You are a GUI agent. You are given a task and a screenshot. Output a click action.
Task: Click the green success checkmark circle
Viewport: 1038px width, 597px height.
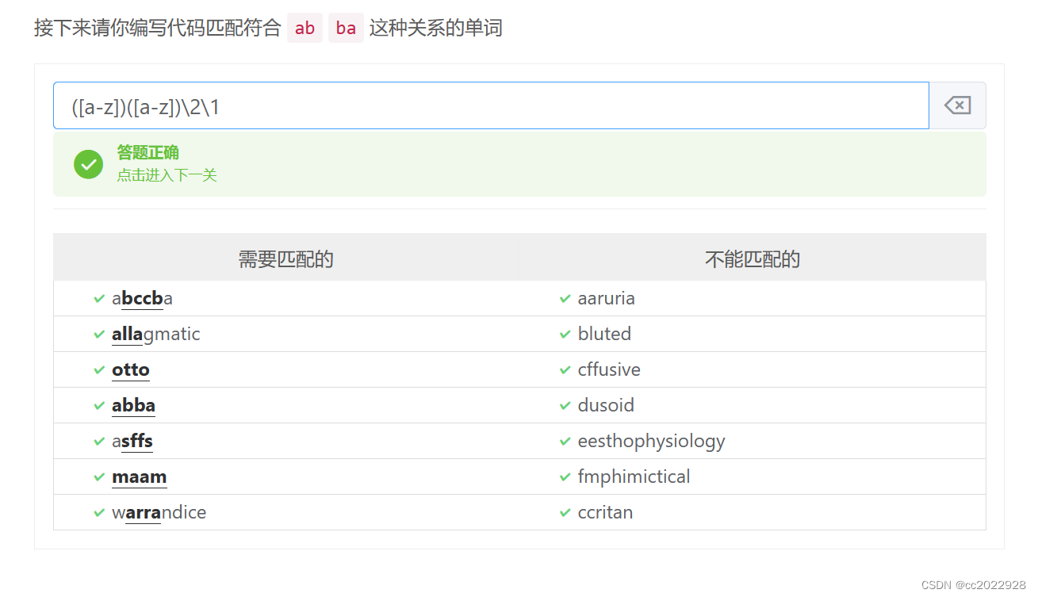pos(88,164)
